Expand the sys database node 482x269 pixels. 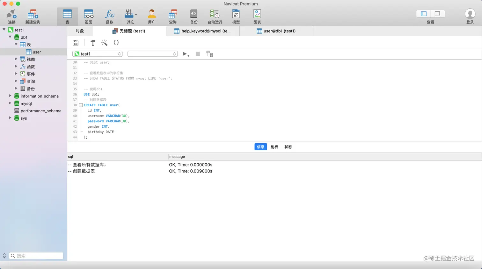click(x=10, y=118)
